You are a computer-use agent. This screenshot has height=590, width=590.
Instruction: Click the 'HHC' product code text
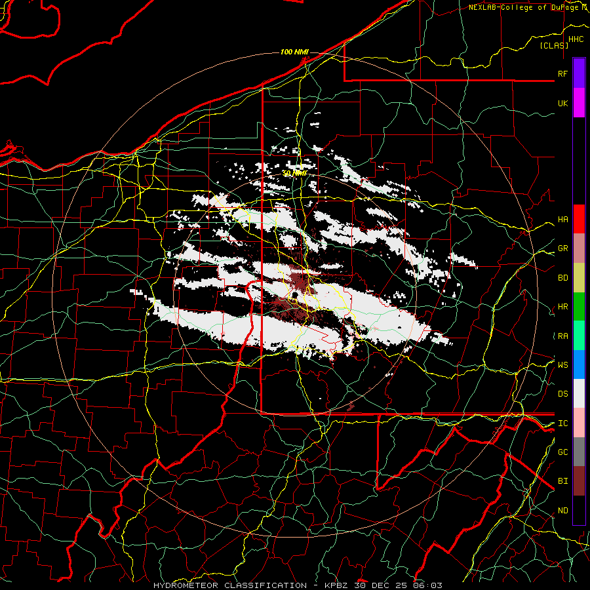(576, 39)
